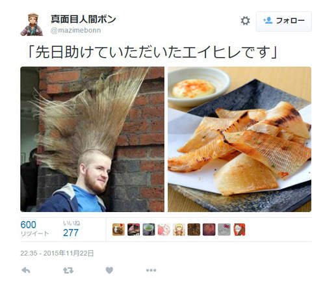Click the pink rabbit avatar
This screenshot has height=281, width=325.
pyautogui.click(x=164, y=230)
